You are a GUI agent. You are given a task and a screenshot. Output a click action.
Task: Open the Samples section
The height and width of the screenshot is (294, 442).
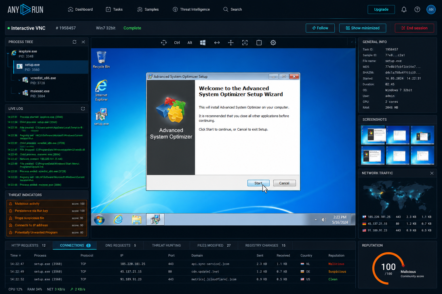tap(148, 9)
